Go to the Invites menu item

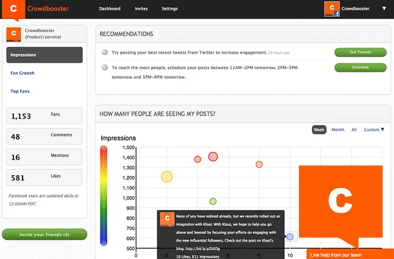[x=141, y=8]
